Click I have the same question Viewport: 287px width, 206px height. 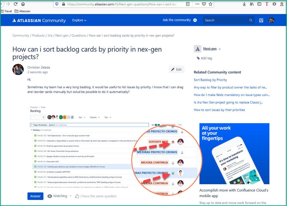pos(98,196)
